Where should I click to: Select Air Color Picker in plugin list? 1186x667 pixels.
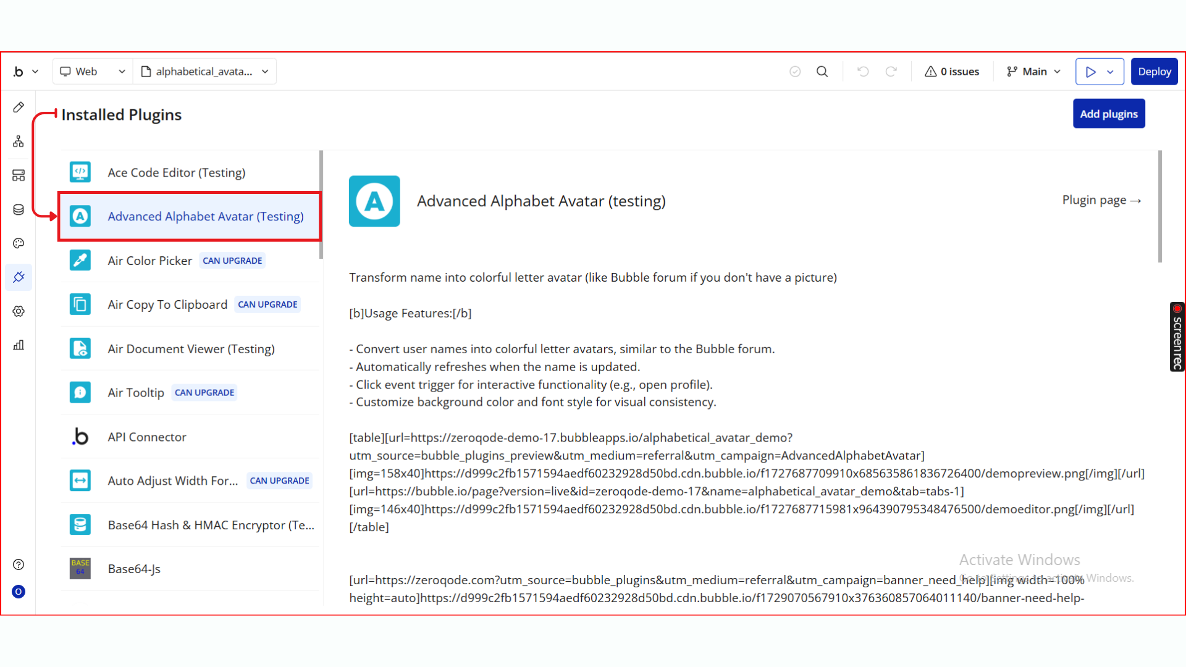click(x=150, y=261)
